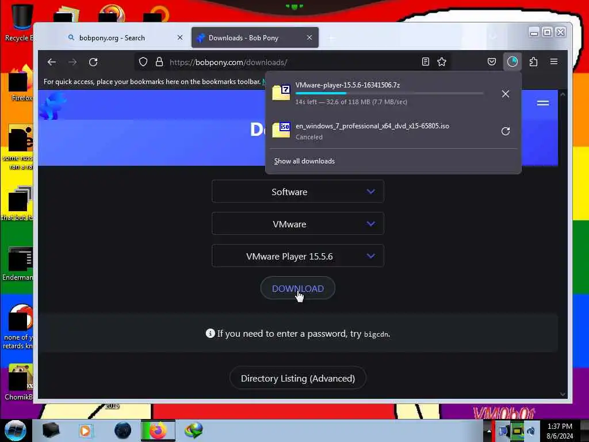Click the volume speaker tray icon
This screenshot has width=589, height=442.
(x=531, y=430)
